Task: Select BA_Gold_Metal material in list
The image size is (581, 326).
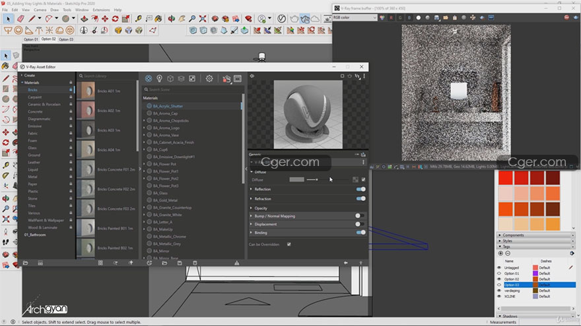Action: (165, 200)
